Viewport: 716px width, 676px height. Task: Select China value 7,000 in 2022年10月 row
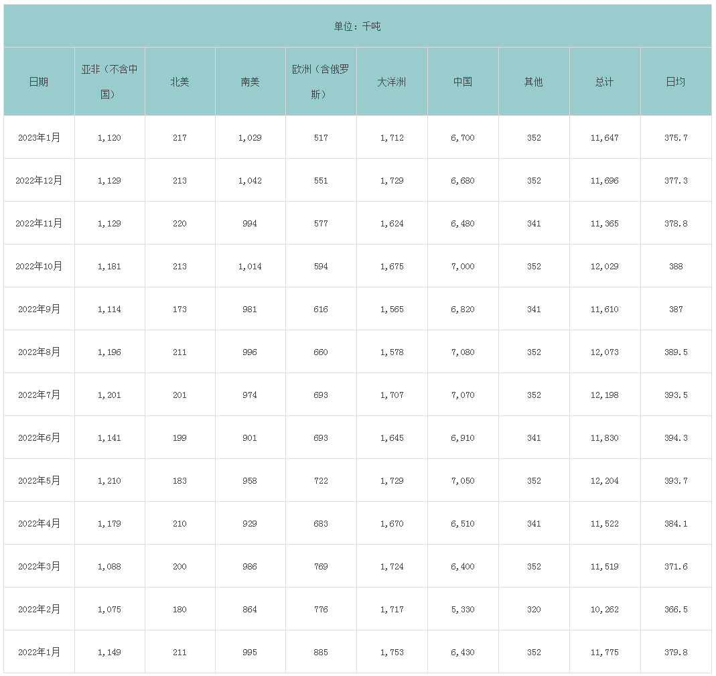click(463, 266)
